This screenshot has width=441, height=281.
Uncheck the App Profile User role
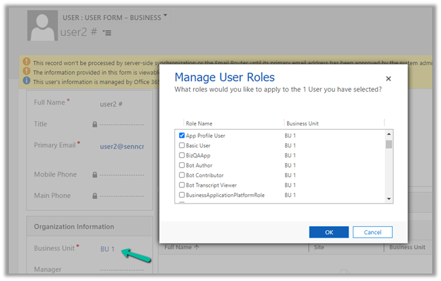[x=182, y=136]
